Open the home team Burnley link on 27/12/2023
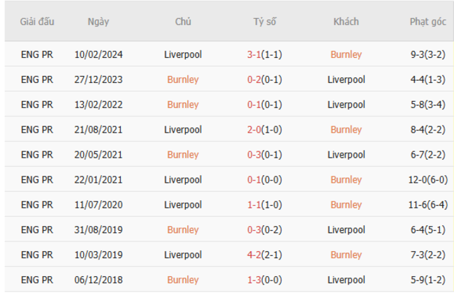Viewport: 454px width, 295px height. [183, 80]
